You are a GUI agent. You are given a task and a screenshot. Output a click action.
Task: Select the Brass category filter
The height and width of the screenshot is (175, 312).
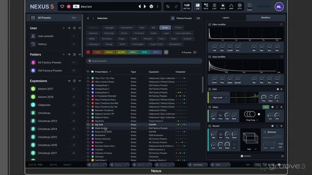tap(165, 28)
